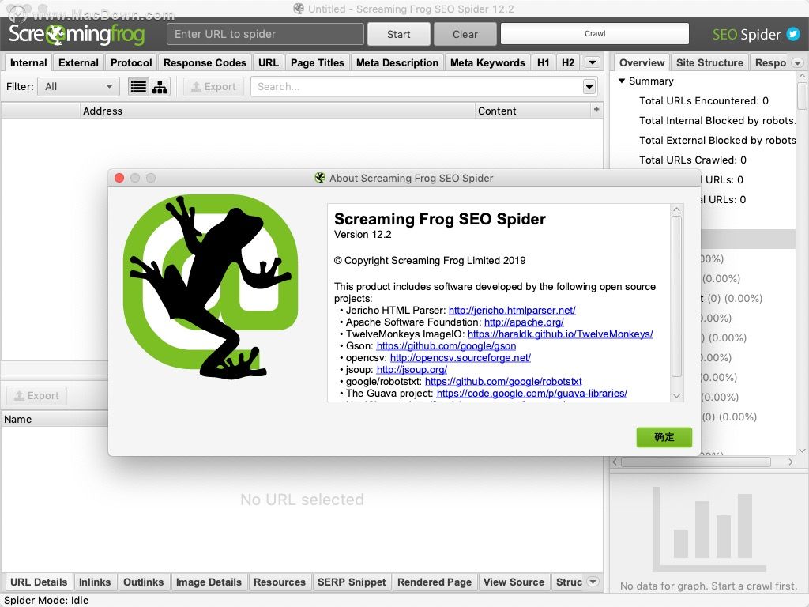Switch to the Protocol tab

pyautogui.click(x=131, y=63)
